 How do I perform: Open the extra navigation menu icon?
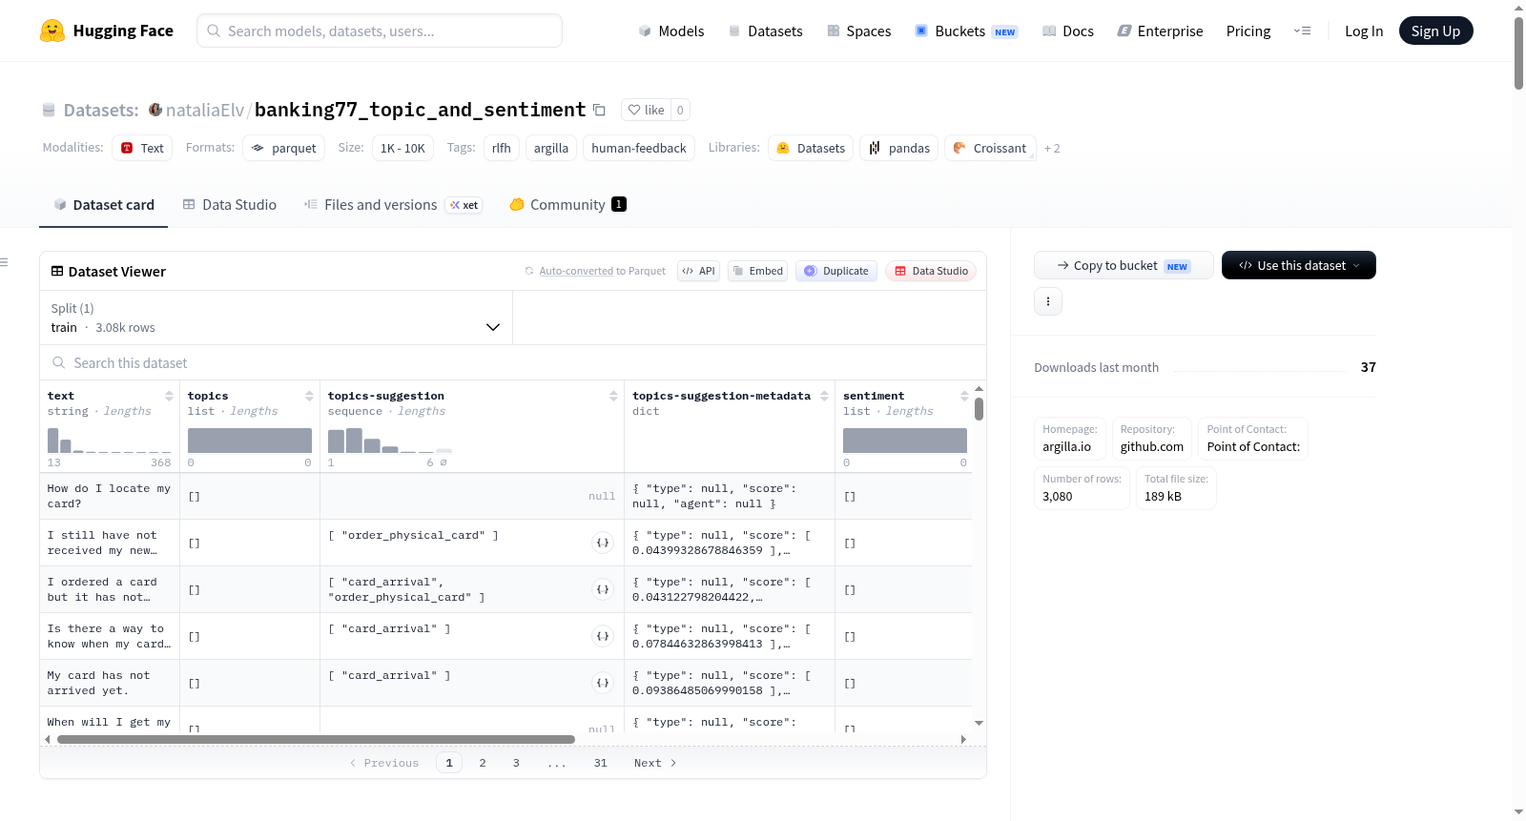pyautogui.click(x=1302, y=31)
